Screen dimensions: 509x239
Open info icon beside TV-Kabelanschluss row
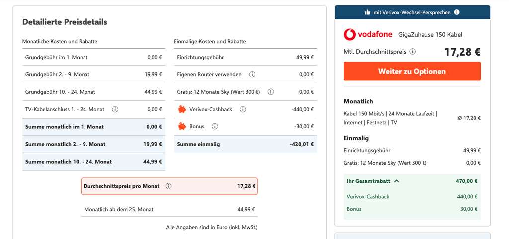pos(115,109)
